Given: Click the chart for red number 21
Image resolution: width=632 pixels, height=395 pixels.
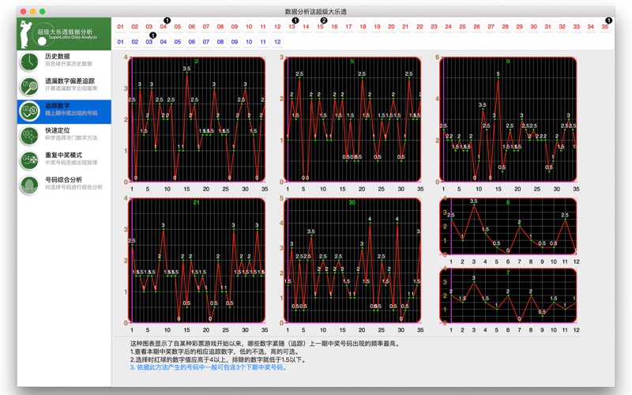Looking at the screenshot, I should coord(197,261).
